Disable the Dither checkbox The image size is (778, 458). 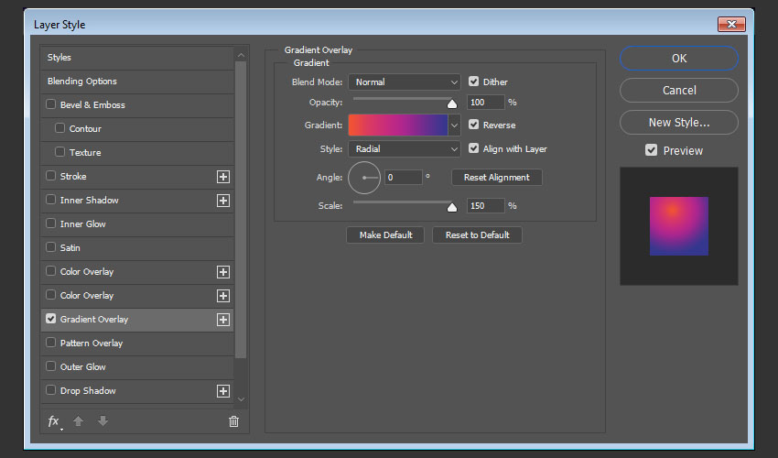pyautogui.click(x=474, y=82)
